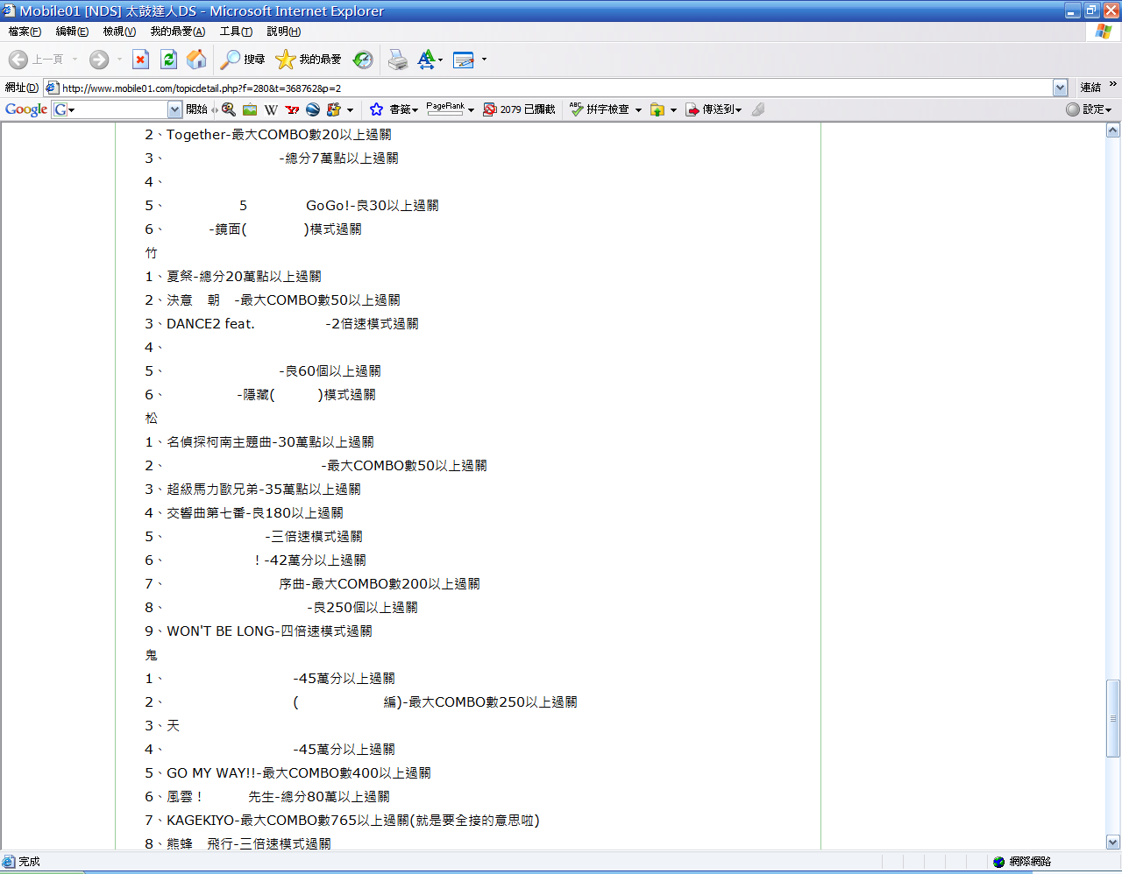This screenshot has width=1122, height=874.
Task: Click the Yahoo toolbar icon
Action: pyautogui.click(x=292, y=109)
